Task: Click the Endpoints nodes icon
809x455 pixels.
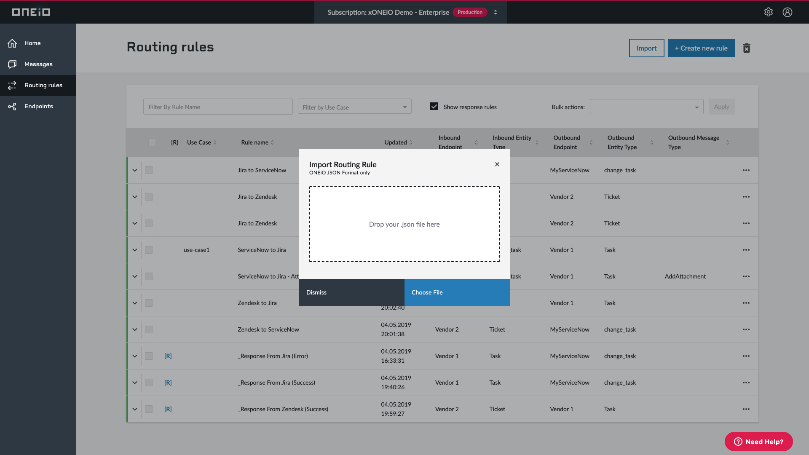Action: click(12, 106)
